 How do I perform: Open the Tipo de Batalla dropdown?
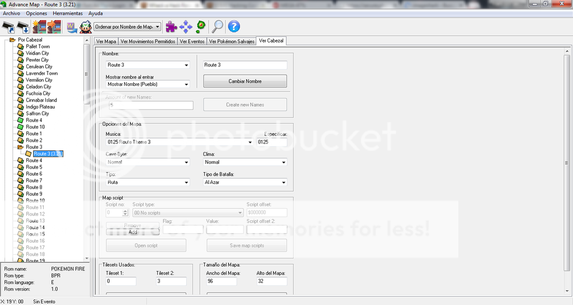coord(284,182)
